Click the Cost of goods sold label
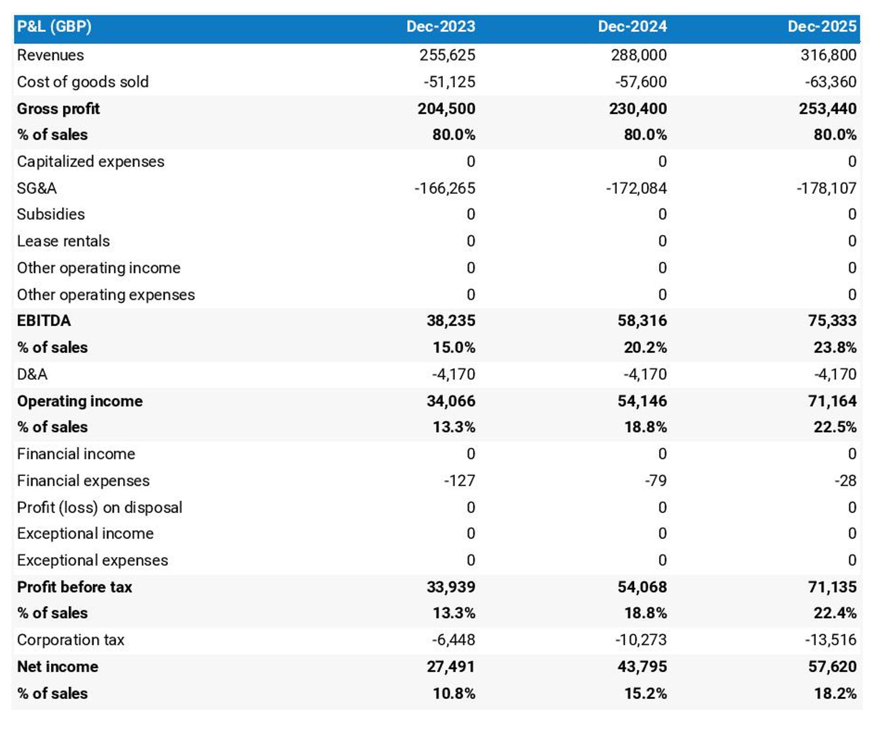 83,82
